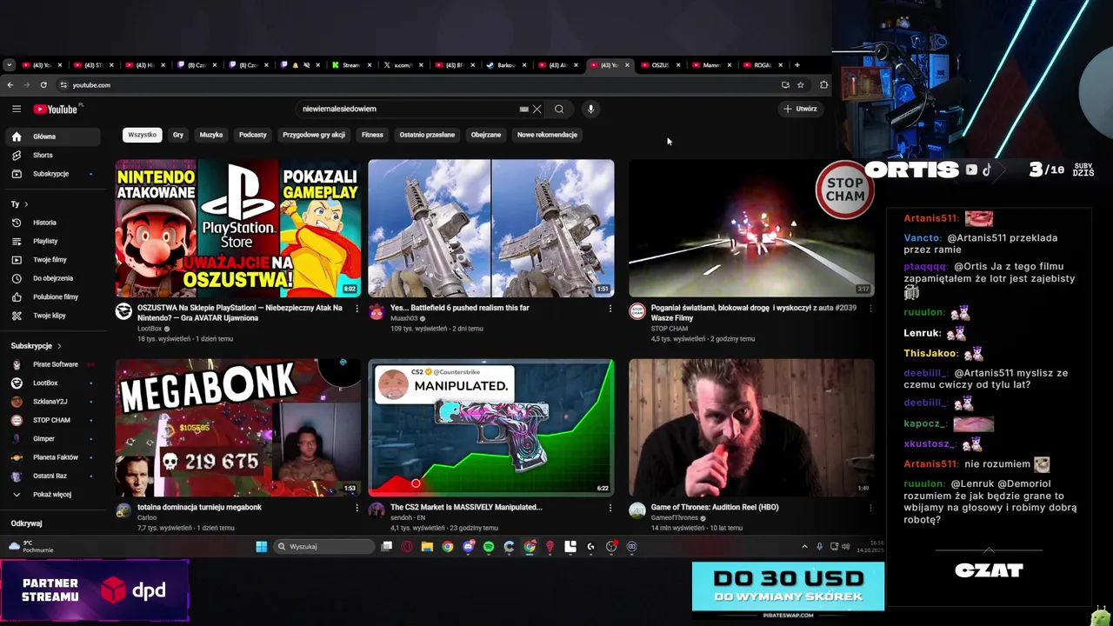This screenshot has height=626, width=1113.
Task: Expand the Subskrypcje section header
Action: coord(36,346)
